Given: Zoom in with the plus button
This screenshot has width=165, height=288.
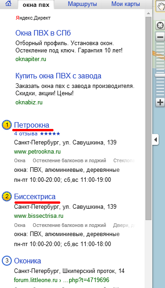Looking at the screenshot, I should (160, 103).
